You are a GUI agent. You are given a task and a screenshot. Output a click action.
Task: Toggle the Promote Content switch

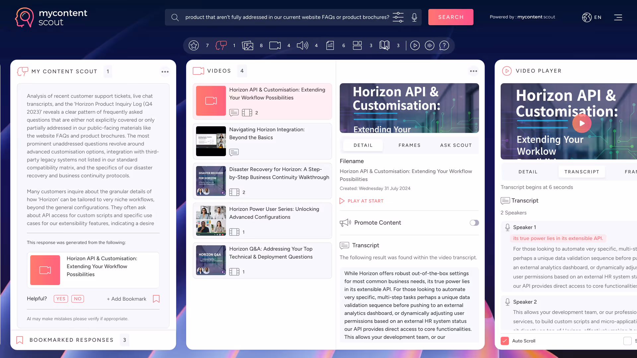click(x=474, y=223)
